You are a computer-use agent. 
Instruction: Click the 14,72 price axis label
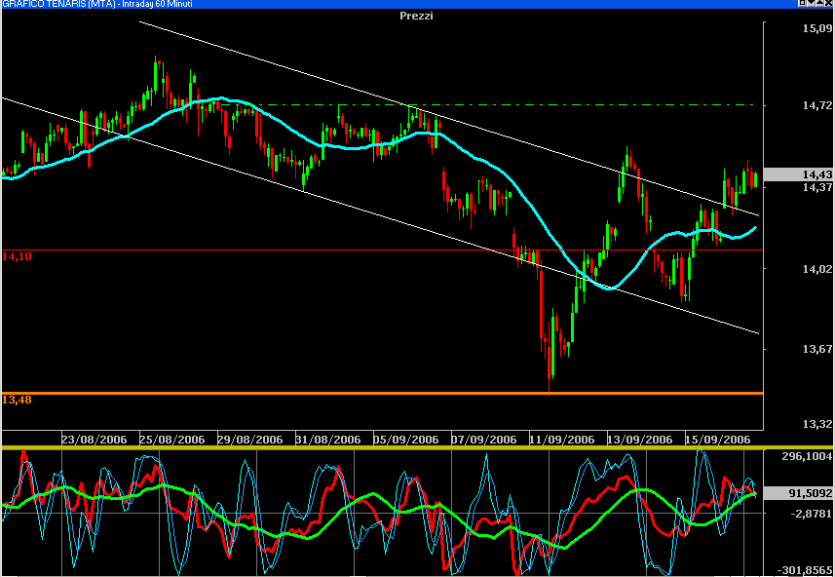pos(817,106)
